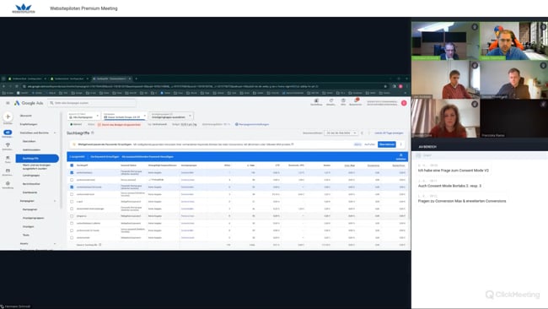
Task: Open the red account avatar
Action: click(404, 103)
